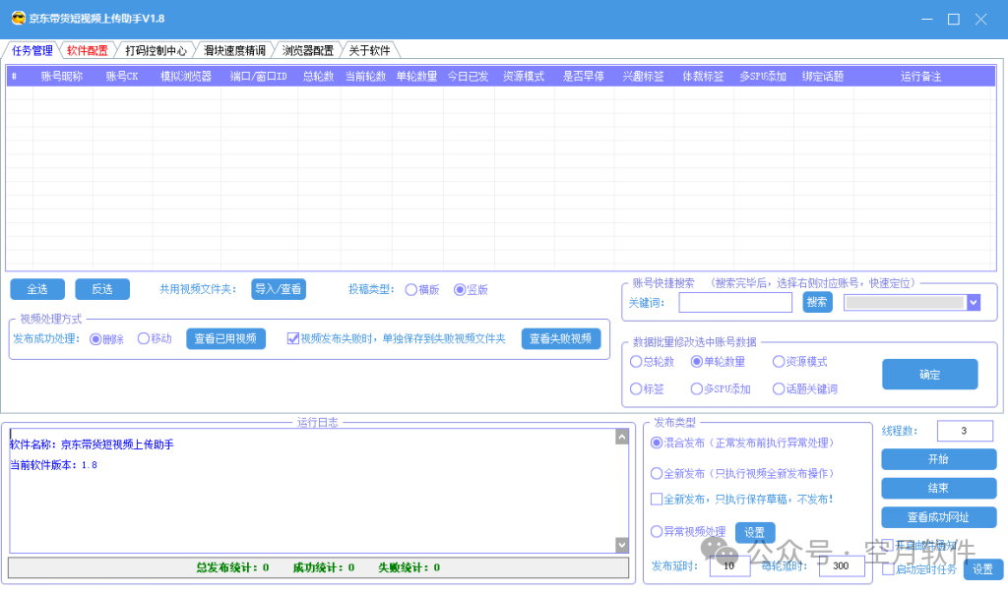The height and width of the screenshot is (593, 1008).
Task: Open the 打码控制中心 tab
Action: (156, 50)
